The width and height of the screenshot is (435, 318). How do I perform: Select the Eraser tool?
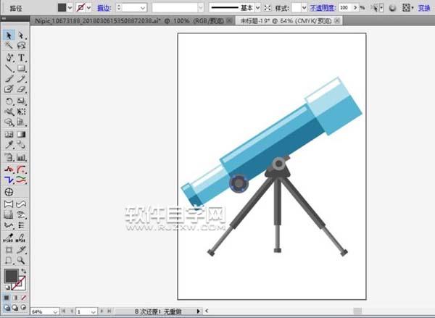(x=21, y=90)
